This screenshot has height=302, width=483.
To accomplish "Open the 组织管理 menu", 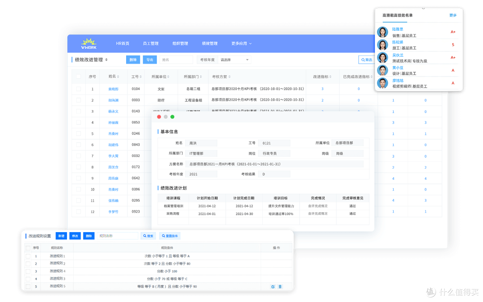I will click(x=180, y=43).
